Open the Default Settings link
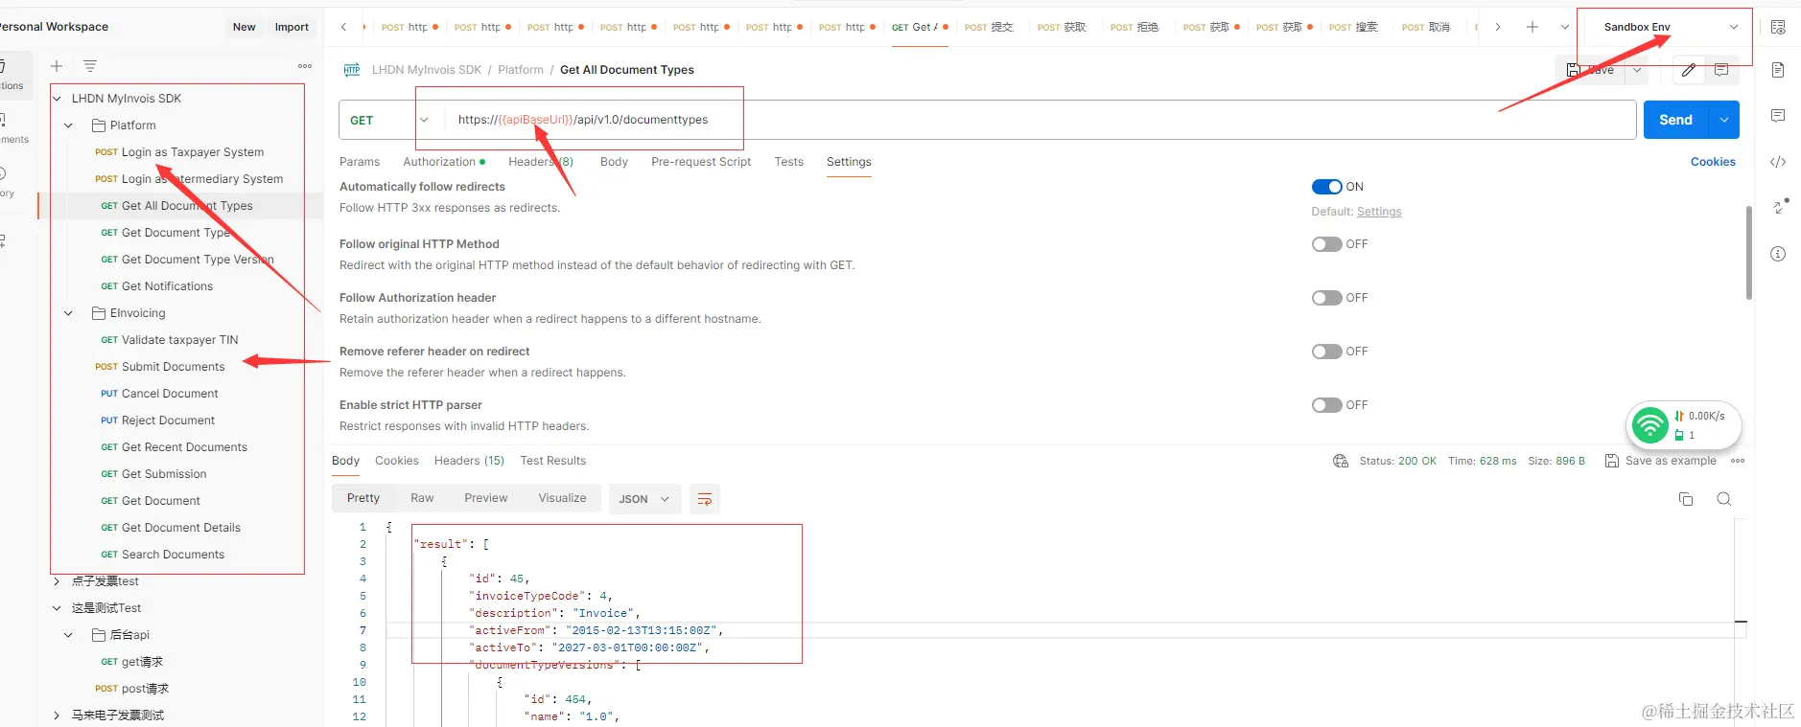Screen dimensions: 1801x727 1379,212
